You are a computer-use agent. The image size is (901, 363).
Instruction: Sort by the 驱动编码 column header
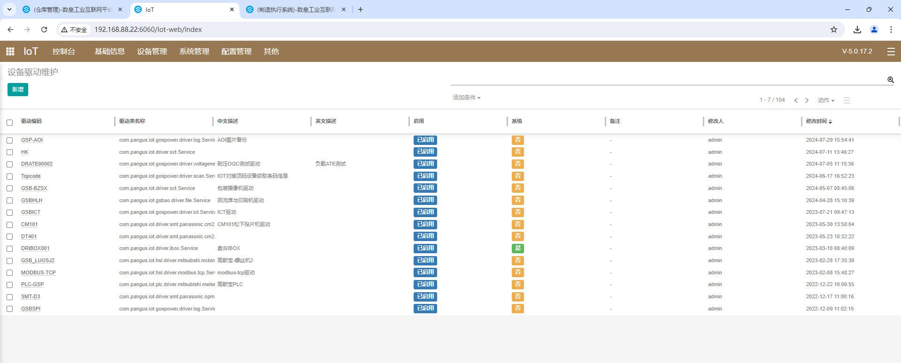tap(31, 121)
